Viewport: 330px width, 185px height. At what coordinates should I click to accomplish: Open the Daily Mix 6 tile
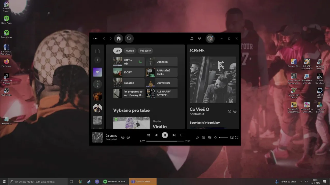point(162,83)
